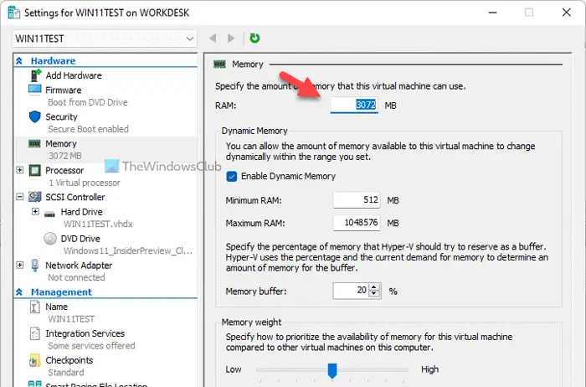This screenshot has height=387, width=586.
Task: Select SCSI Controller tree item
Action: click(75, 197)
